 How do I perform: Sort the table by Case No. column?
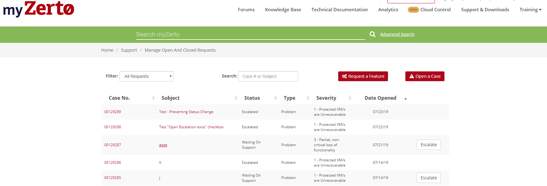click(x=153, y=98)
